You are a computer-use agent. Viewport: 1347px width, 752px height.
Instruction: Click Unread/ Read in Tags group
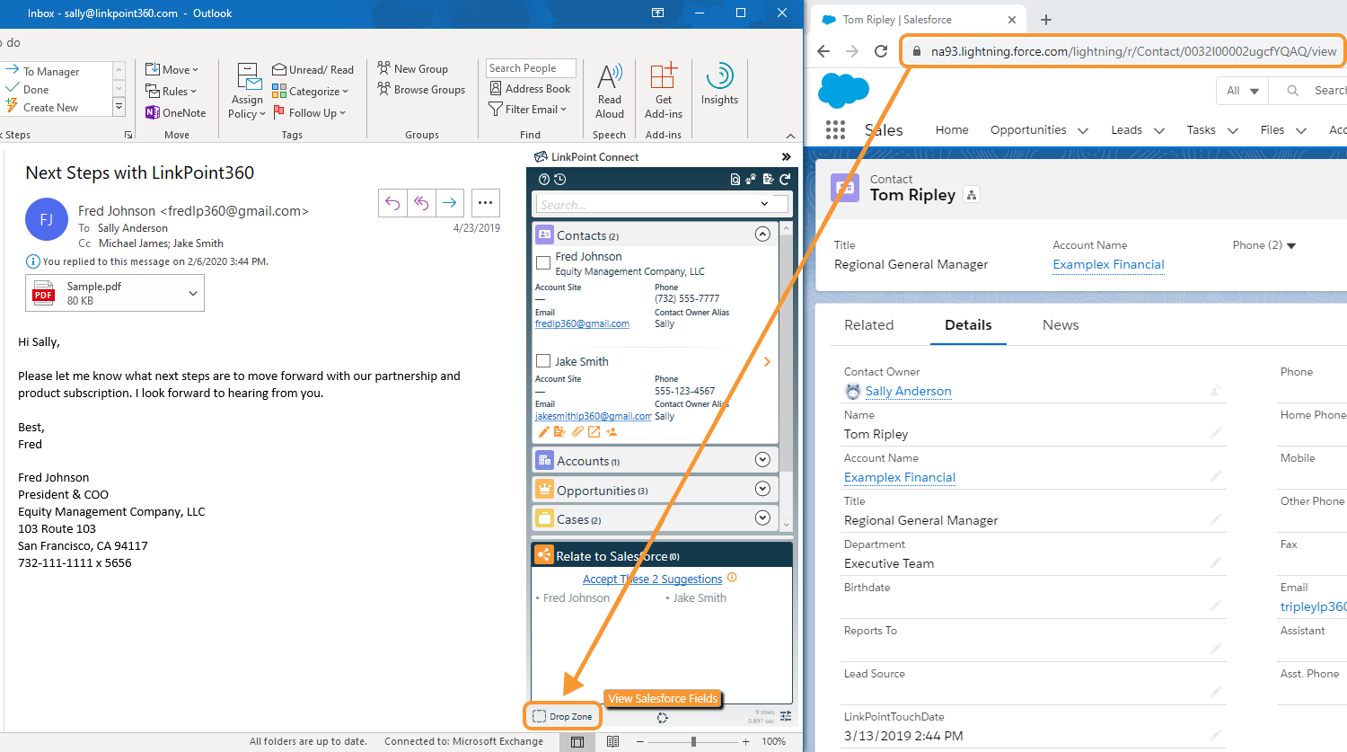313,69
